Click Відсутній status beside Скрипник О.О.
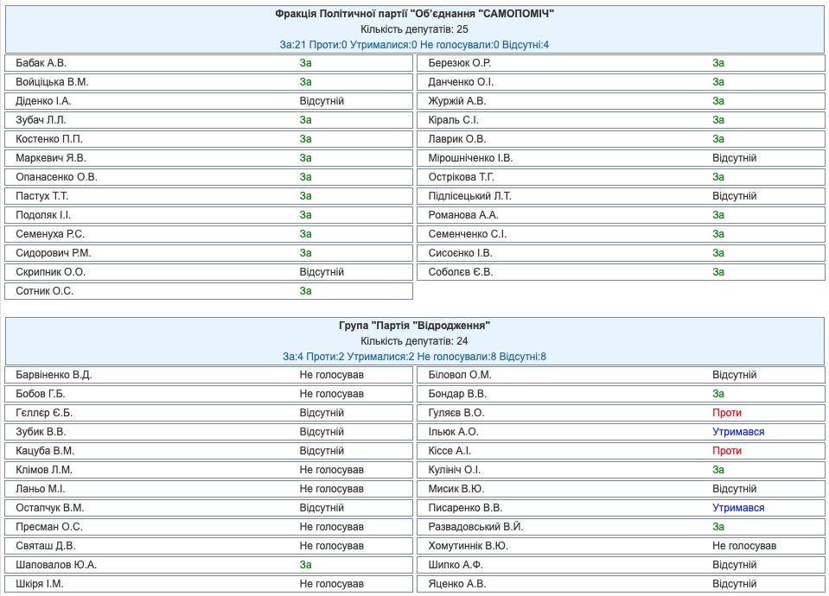Screen dimensions: 829x596 click(x=322, y=272)
